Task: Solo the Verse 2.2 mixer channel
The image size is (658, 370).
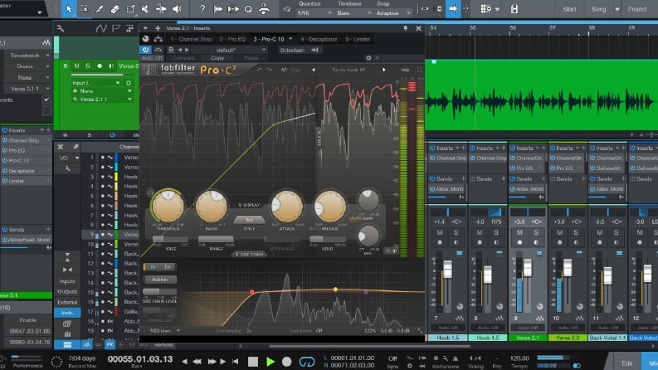Action: click(x=576, y=232)
